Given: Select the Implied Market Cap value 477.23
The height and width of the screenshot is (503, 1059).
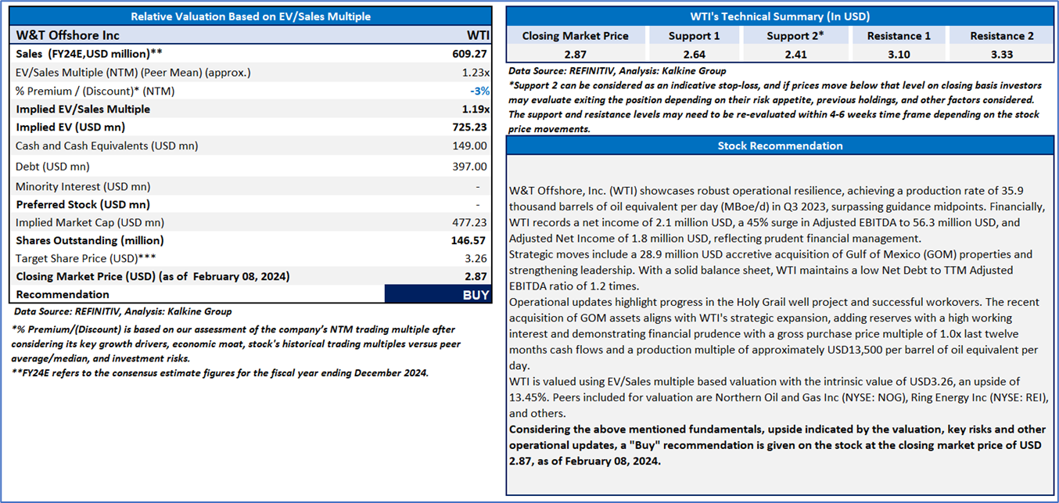Looking at the screenshot, I should [x=470, y=222].
